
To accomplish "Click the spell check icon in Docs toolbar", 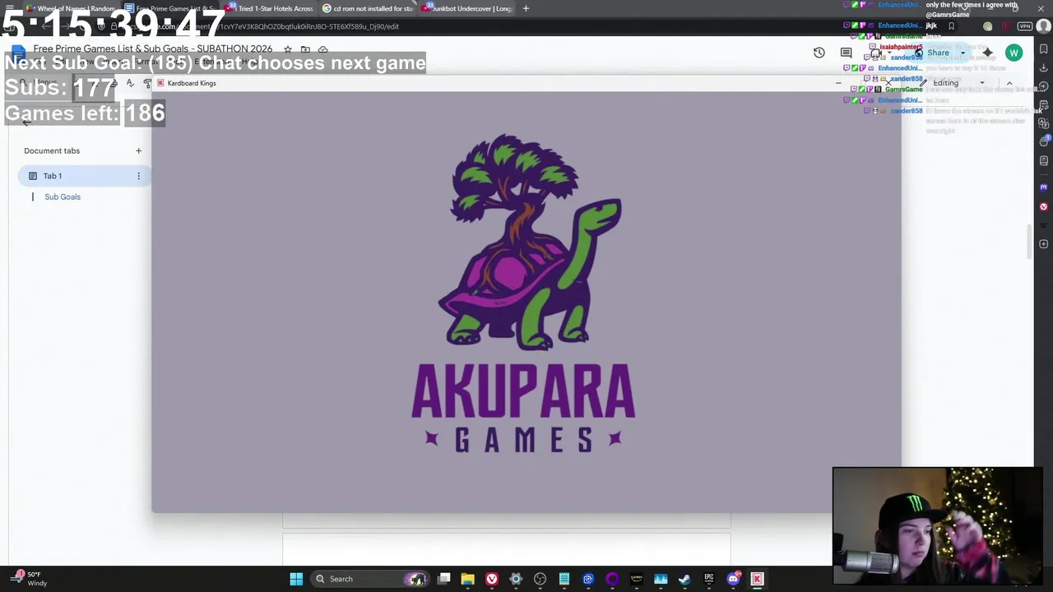I will click(130, 83).
